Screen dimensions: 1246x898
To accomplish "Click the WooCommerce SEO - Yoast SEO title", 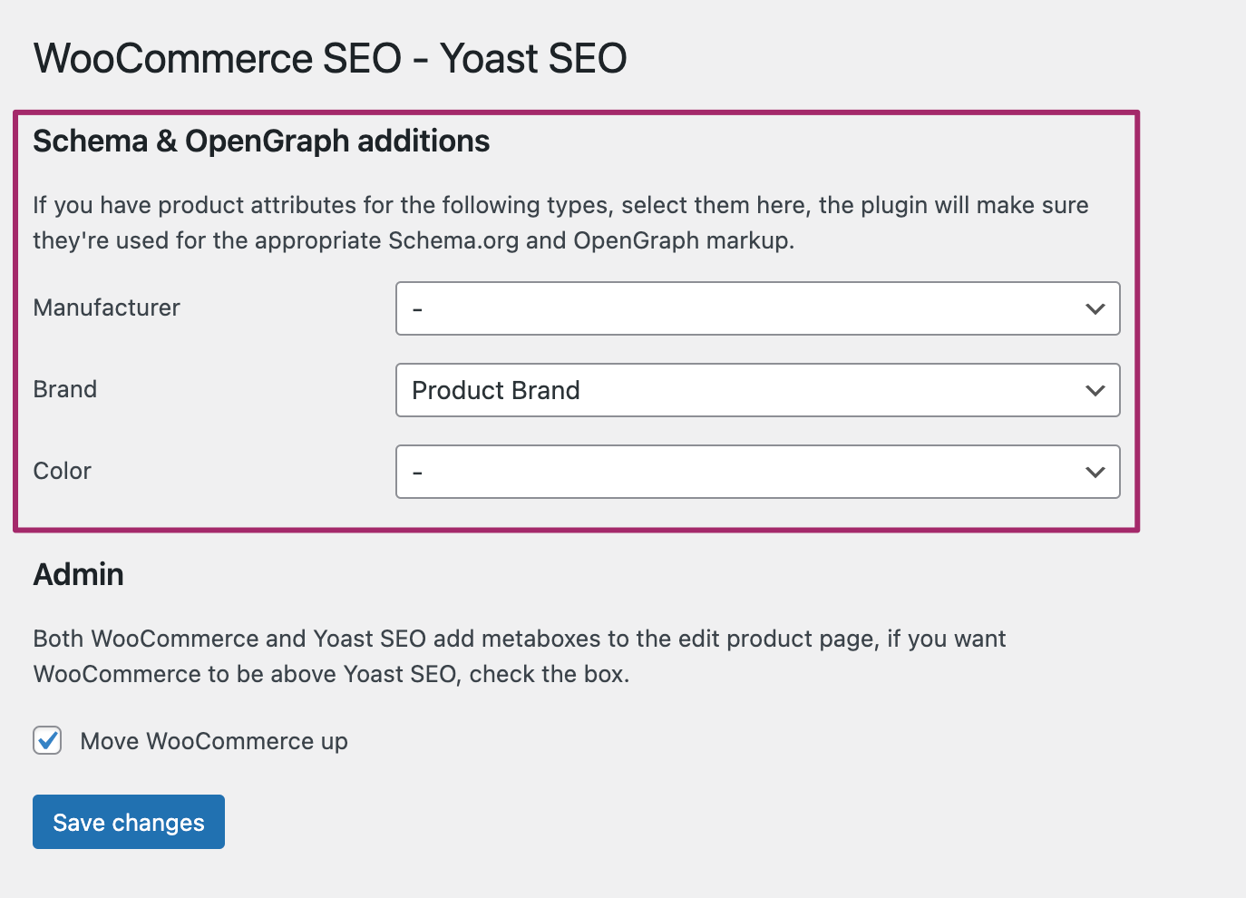I will (x=330, y=59).
